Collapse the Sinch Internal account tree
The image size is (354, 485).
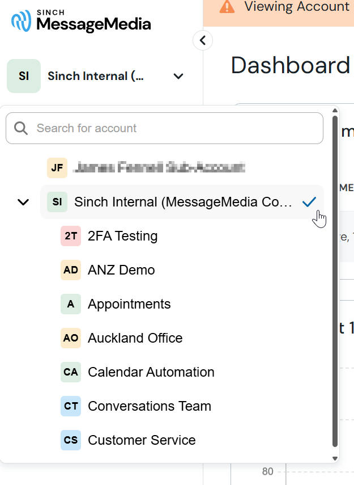23,202
